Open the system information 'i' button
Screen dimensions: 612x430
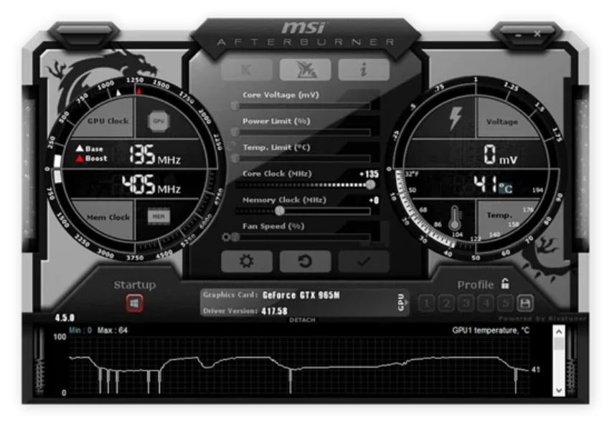(364, 70)
